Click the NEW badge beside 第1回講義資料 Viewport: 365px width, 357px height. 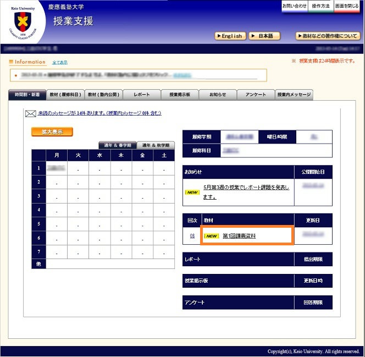[x=212, y=236]
